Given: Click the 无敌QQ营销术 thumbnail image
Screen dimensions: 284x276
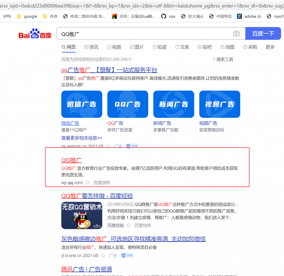Looking at the screenshot, I should (82, 215).
